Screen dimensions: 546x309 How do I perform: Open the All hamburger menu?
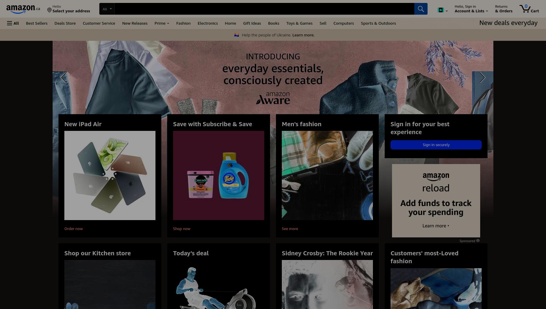point(13,23)
